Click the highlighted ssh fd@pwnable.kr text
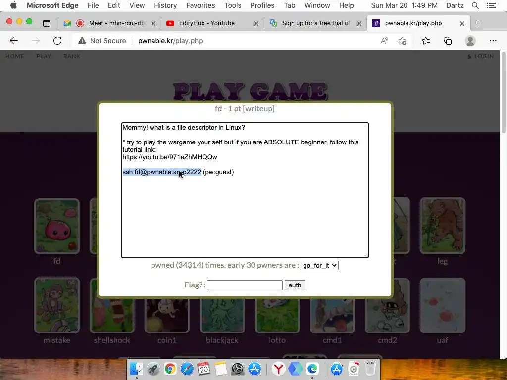Image resolution: width=507 pixels, height=380 pixels. (162, 172)
